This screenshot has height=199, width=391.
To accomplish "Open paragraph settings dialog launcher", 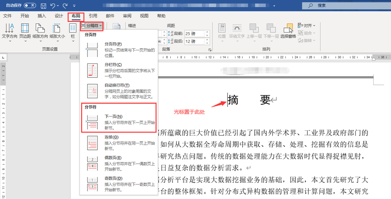I will (x=210, y=50).
